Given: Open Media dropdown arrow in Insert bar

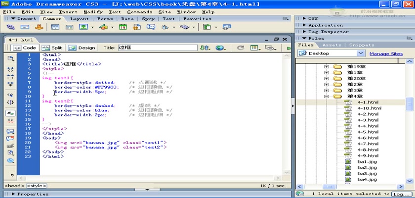Looking at the screenshot, I should pyautogui.click(x=112, y=27).
